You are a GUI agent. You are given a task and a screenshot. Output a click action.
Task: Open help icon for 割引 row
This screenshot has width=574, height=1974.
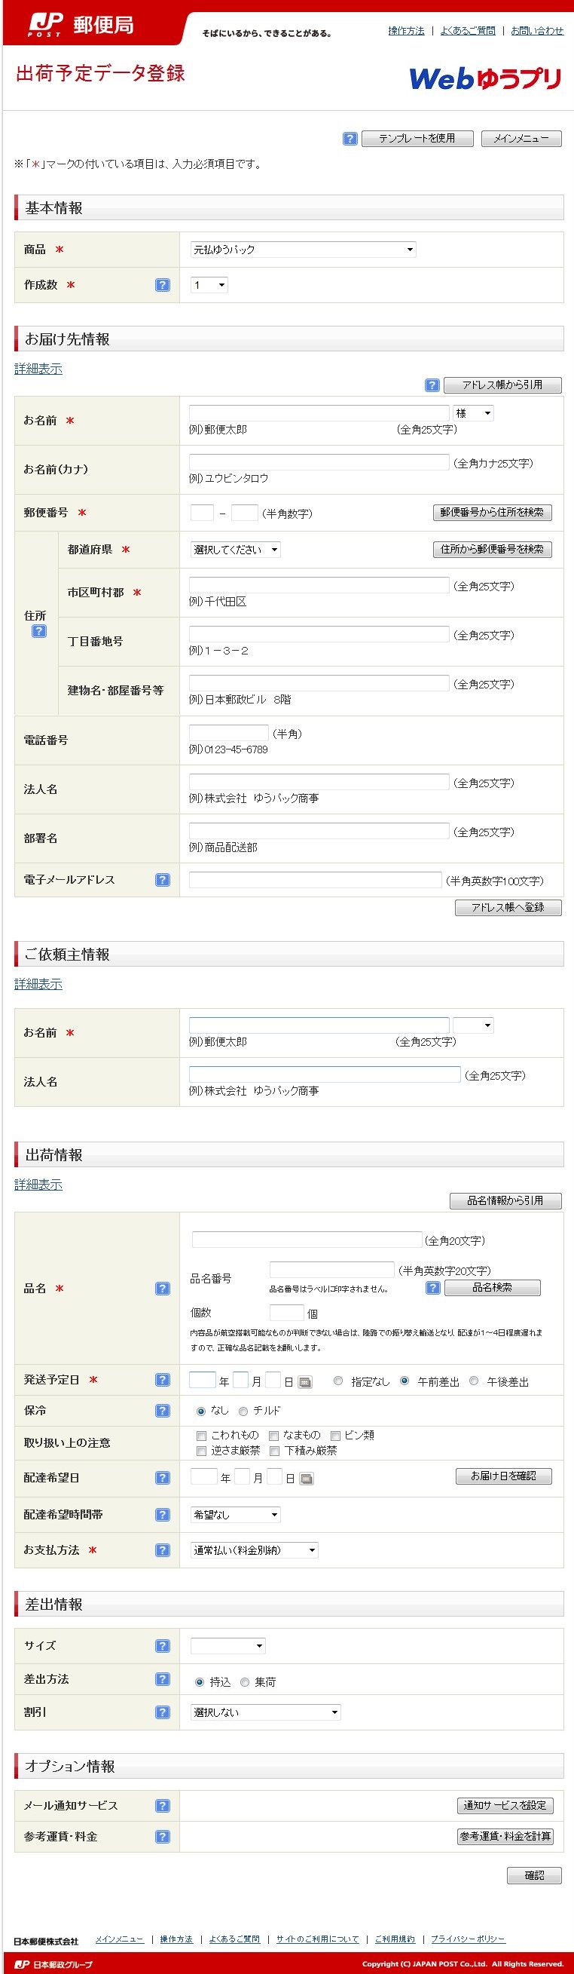coord(162,1712)
